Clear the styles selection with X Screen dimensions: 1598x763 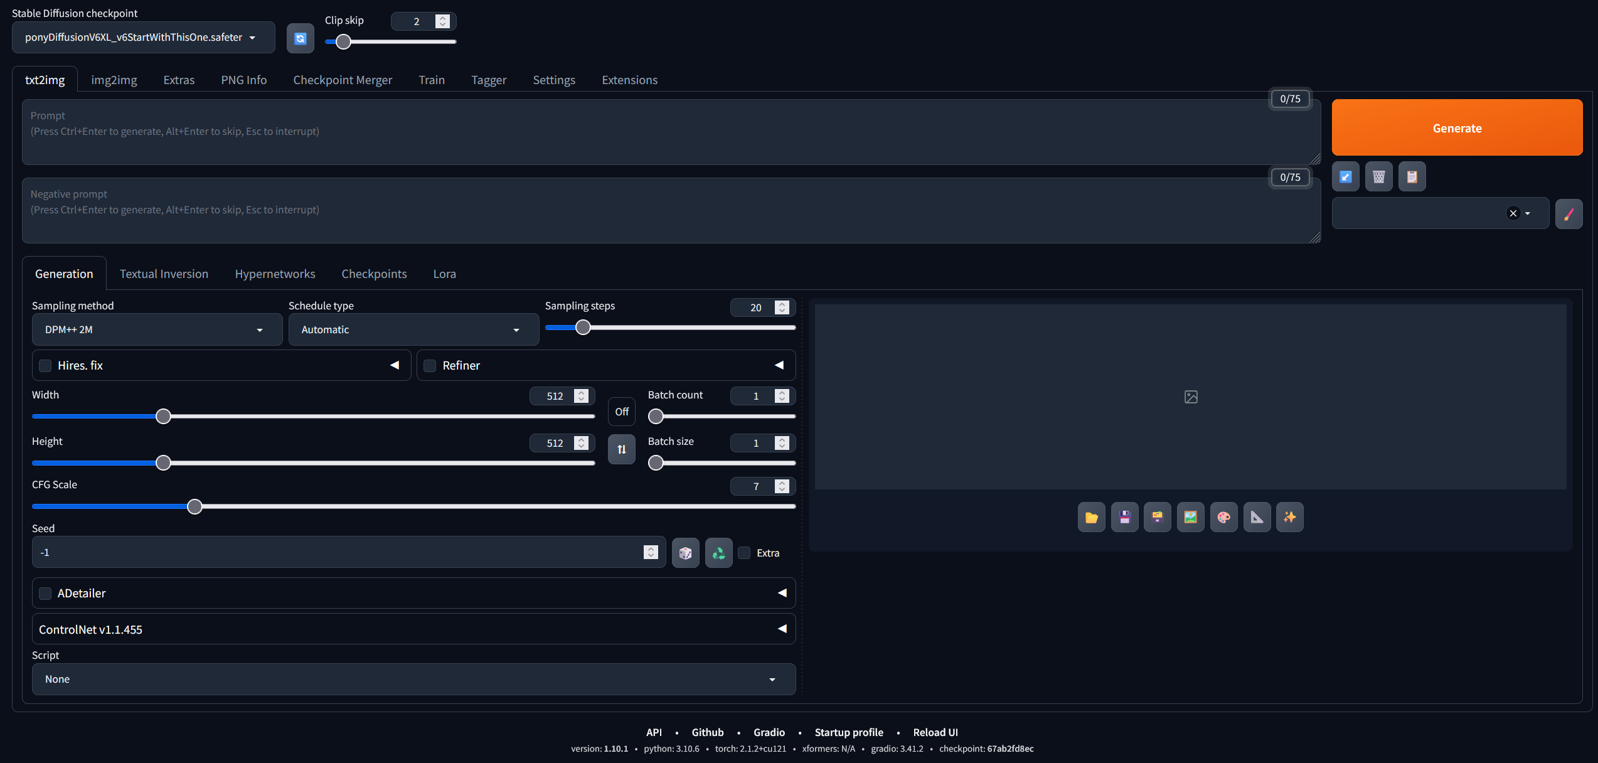(1513, 213)
